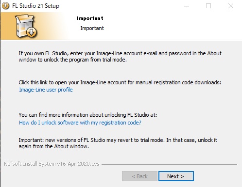Click the 'Nullsoft Install System v16-Apr-2020.cvs' text
Viewport: 242px width, 187px height.
point(52,164)
